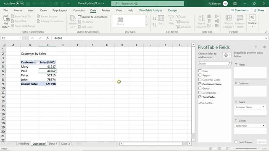The height and width of the screenshot is (151, 269).
Task: Open Queries & Connections pane
Action: (x=92, y=17)
